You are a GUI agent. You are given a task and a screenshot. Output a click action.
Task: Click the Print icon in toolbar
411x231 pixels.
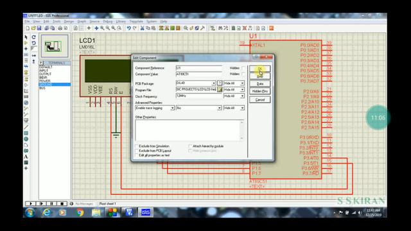60,28
